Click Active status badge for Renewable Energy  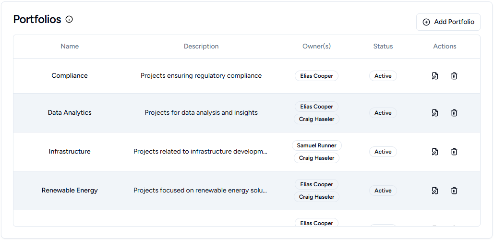point(383,191)
